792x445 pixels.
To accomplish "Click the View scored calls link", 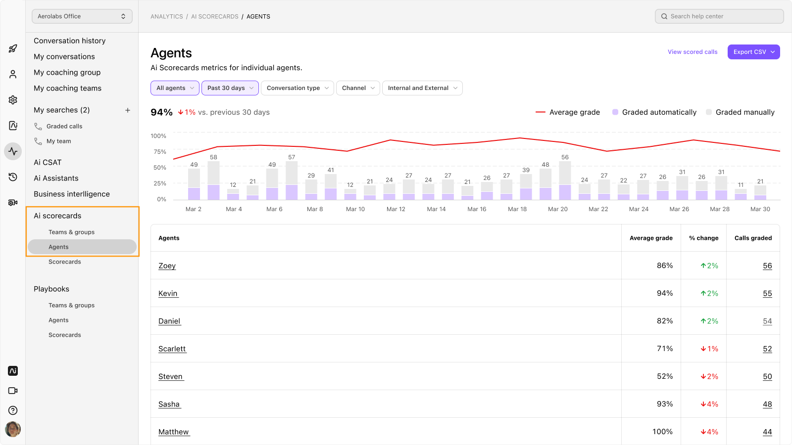I will point(693,52).
